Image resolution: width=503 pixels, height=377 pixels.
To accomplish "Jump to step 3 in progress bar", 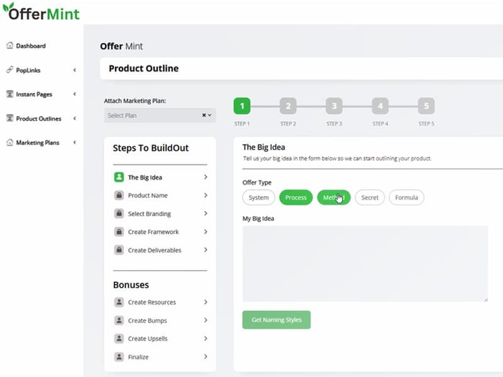I will 334,106.
